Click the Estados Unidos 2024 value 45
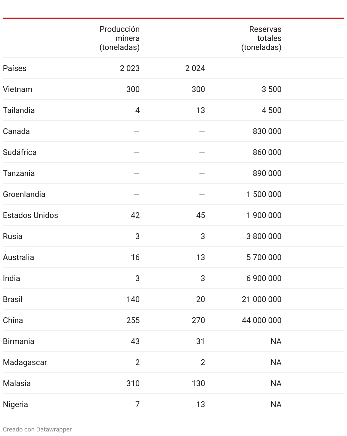This screenshot has height=436, width=347. click(x=201, y=215)
